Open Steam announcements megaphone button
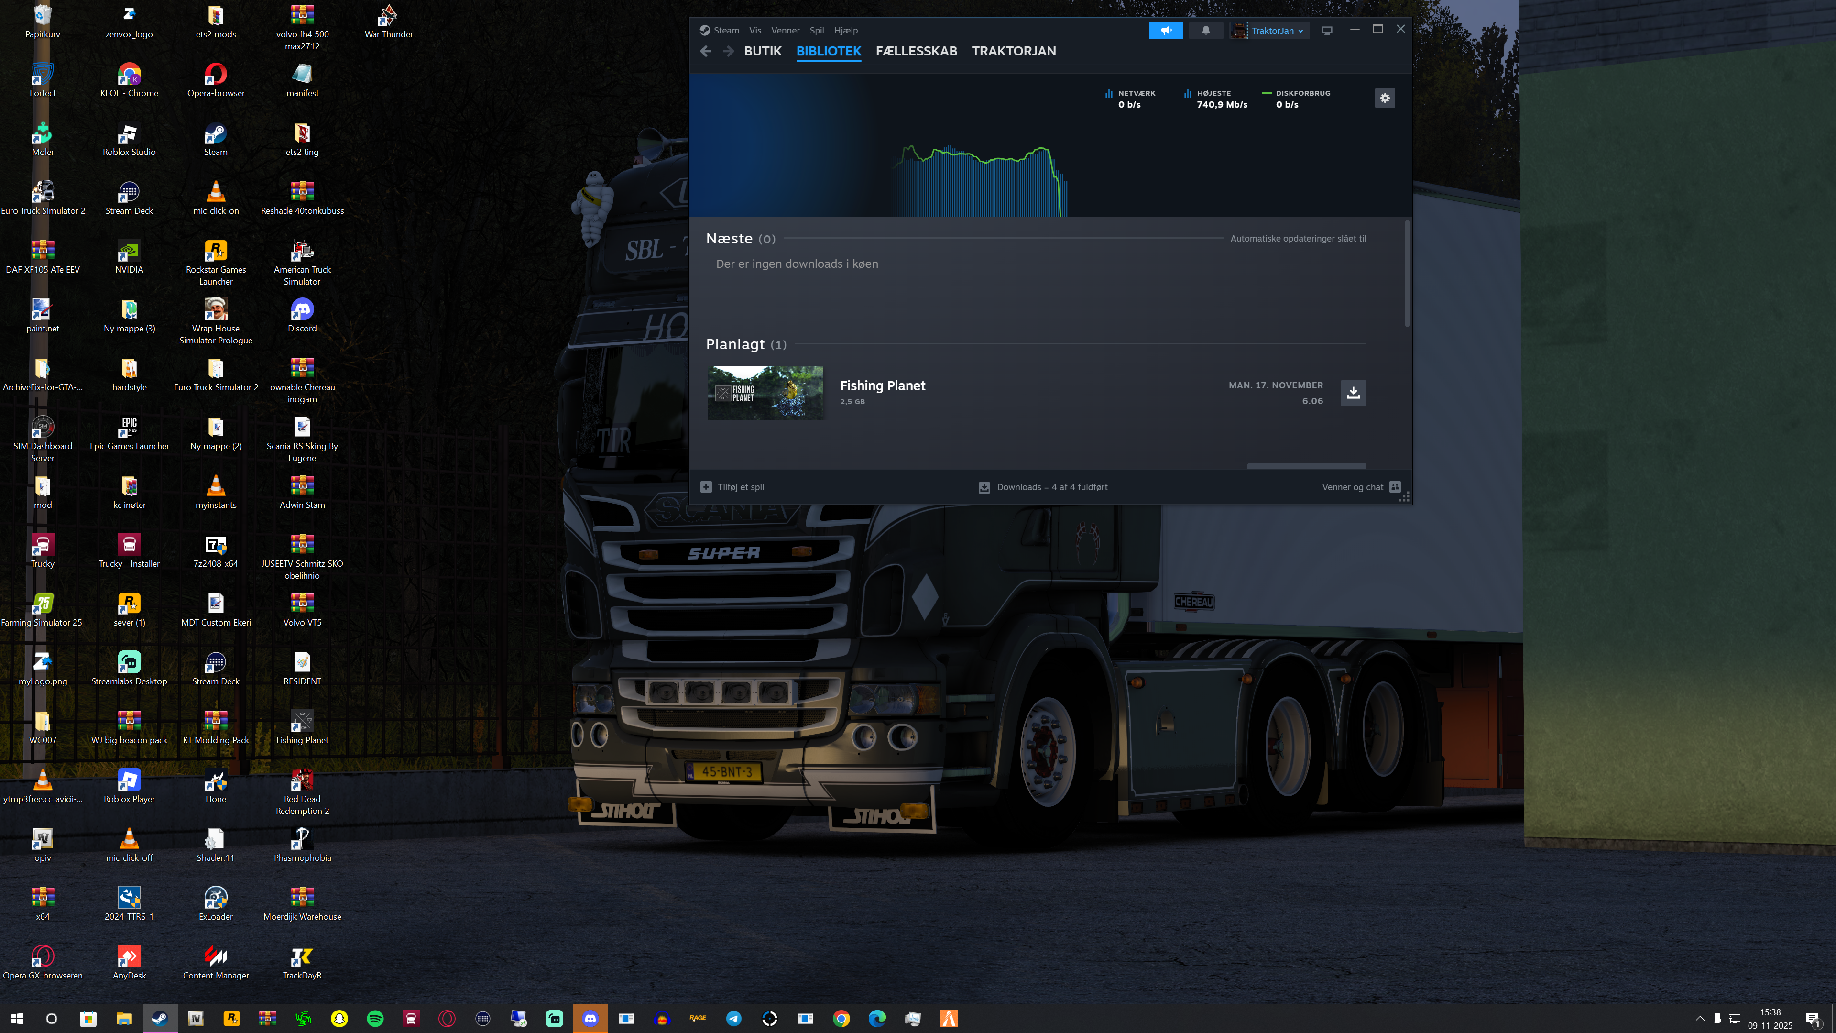The image size is (1836, 1033). (x=1165, y=31)
